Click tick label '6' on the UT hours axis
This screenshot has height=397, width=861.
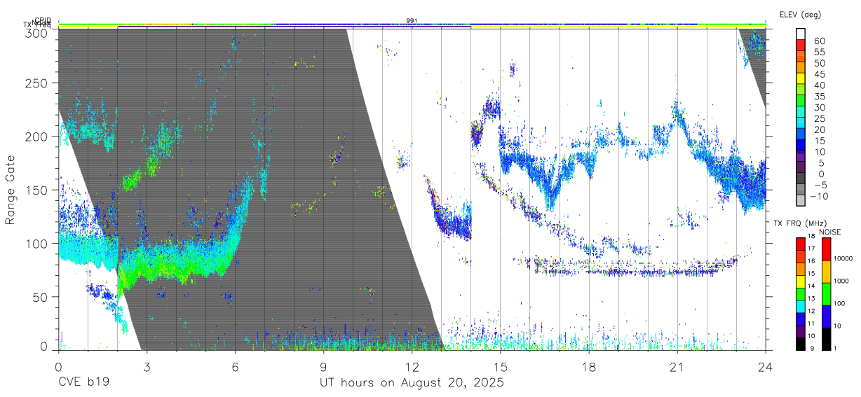[235, 365]
